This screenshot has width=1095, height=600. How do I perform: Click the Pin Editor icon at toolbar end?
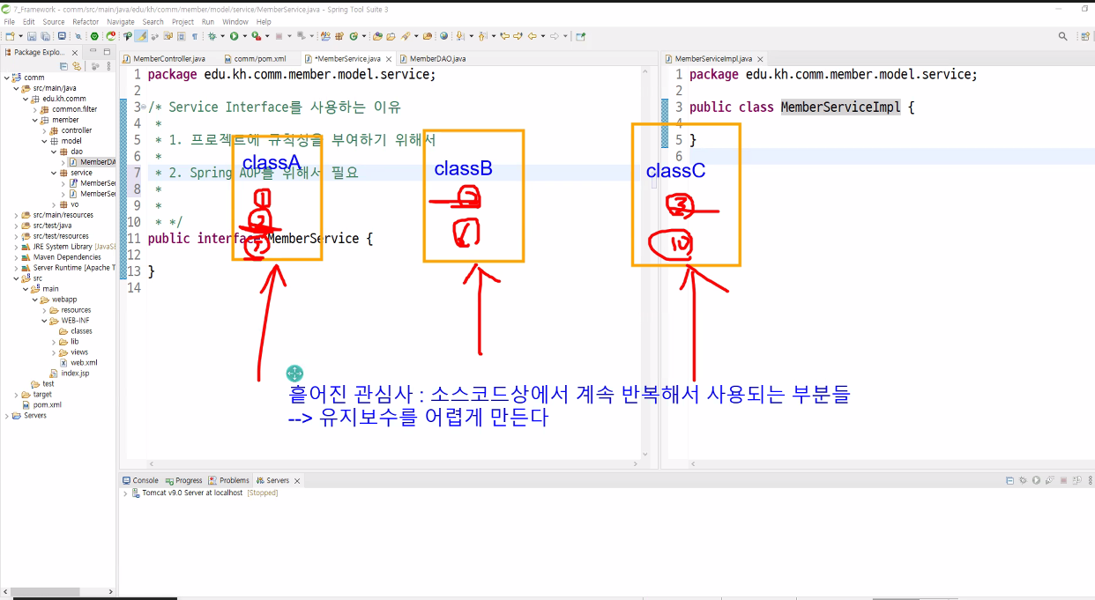(x=581, y=36)
